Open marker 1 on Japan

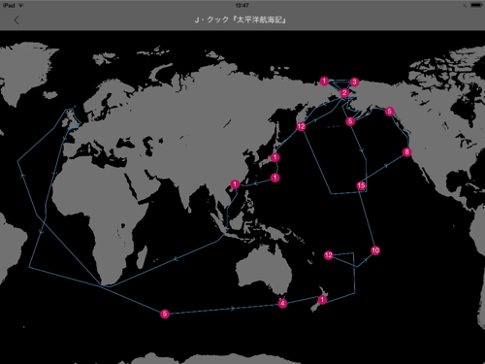pyautogui.click(x=275, y=157)
